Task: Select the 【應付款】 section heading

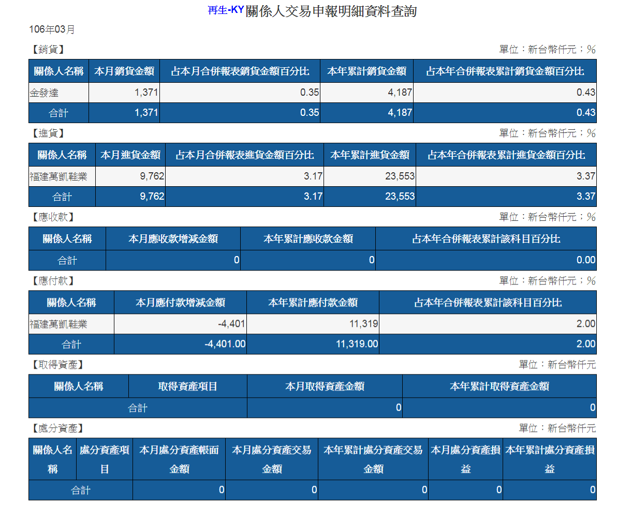Action: 53,281
